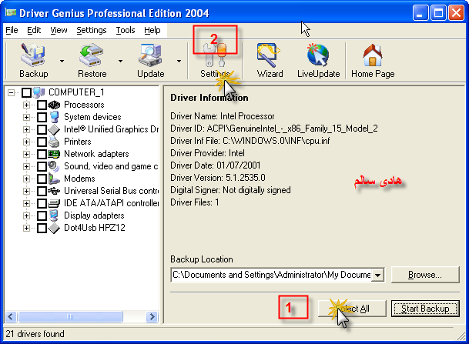Open the Backup toolbar icon
The image size is (469, 344).
(x=33, y=55)
